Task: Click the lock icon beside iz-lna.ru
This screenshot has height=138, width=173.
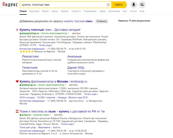Action: point(20,115)
